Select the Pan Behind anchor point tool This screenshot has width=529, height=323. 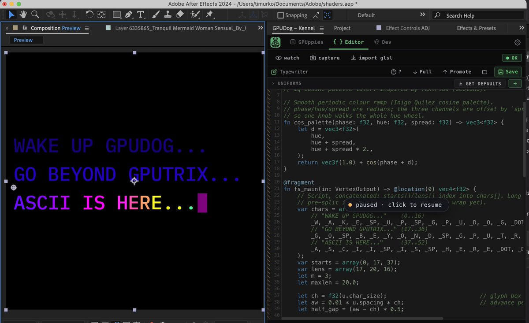click(101, 15)
